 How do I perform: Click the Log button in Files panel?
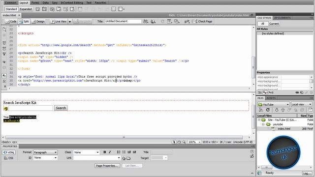tap(307, 173)
